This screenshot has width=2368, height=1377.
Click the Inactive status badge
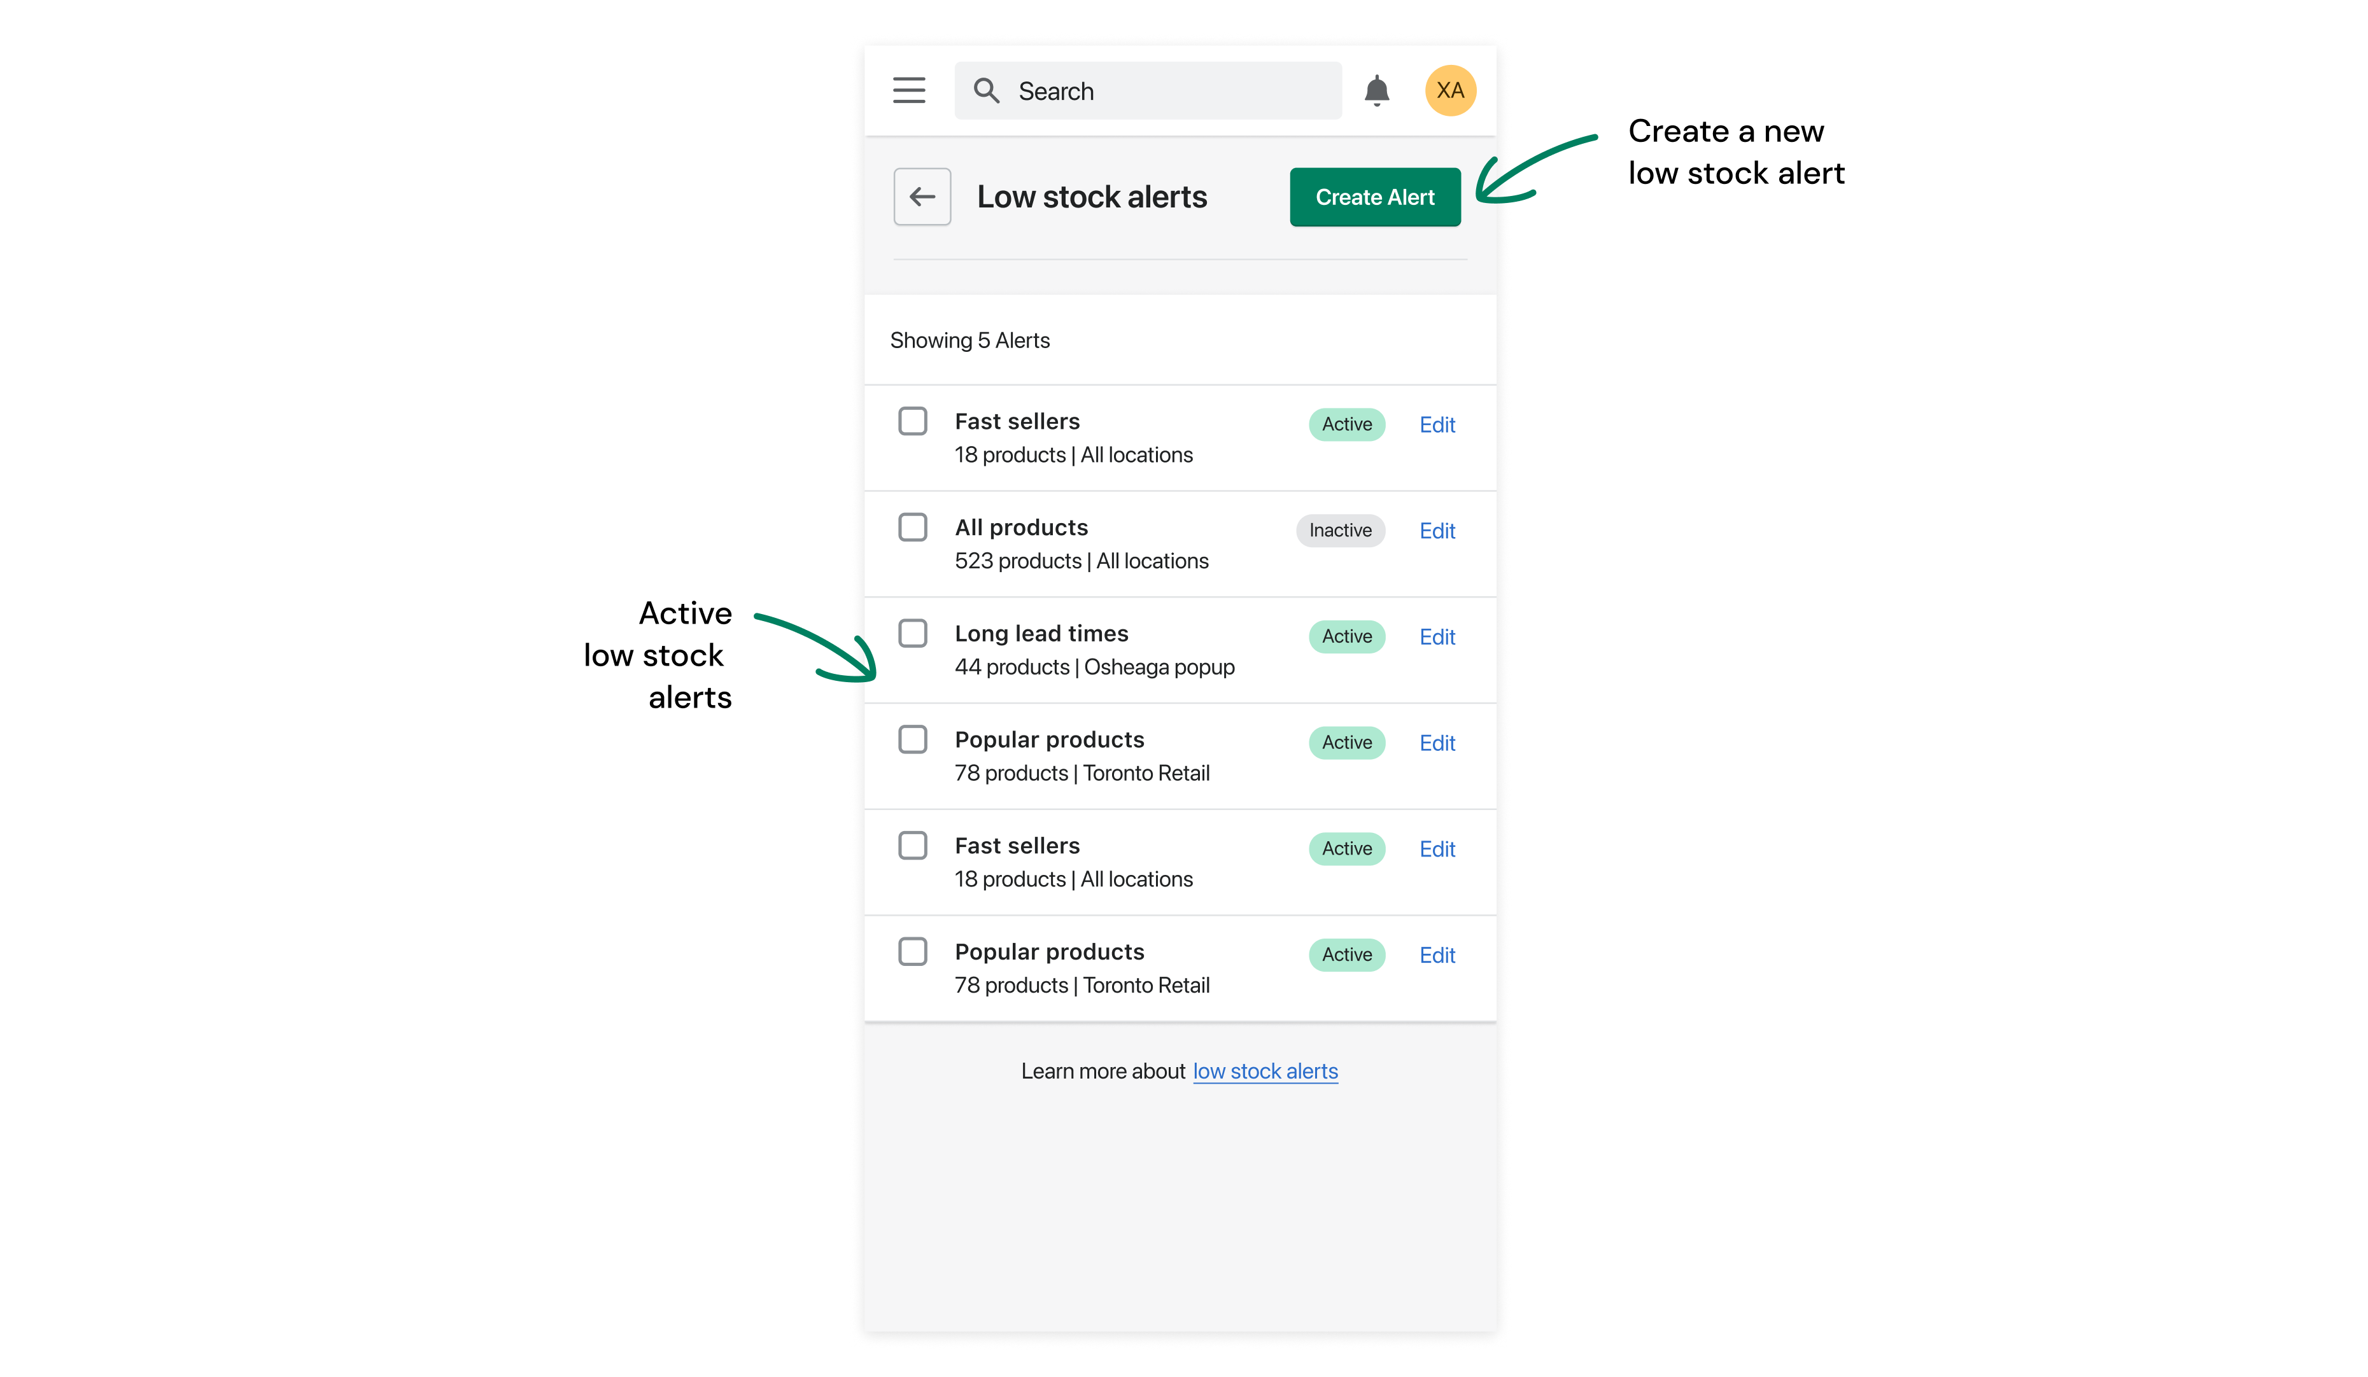point(1340,531)
